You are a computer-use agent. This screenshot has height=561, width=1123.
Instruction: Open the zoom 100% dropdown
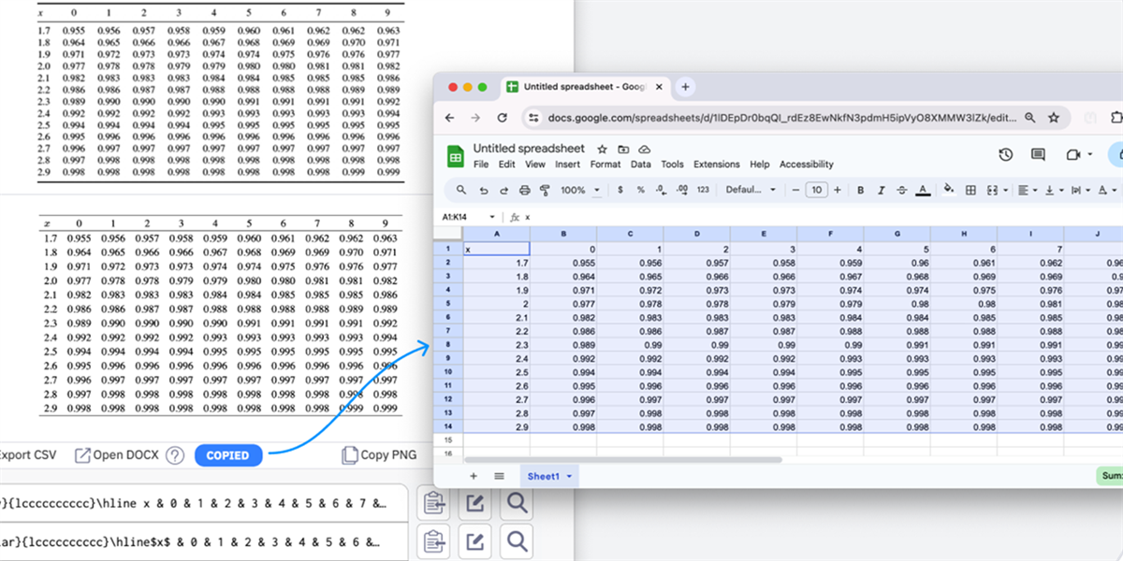[579, 190]
